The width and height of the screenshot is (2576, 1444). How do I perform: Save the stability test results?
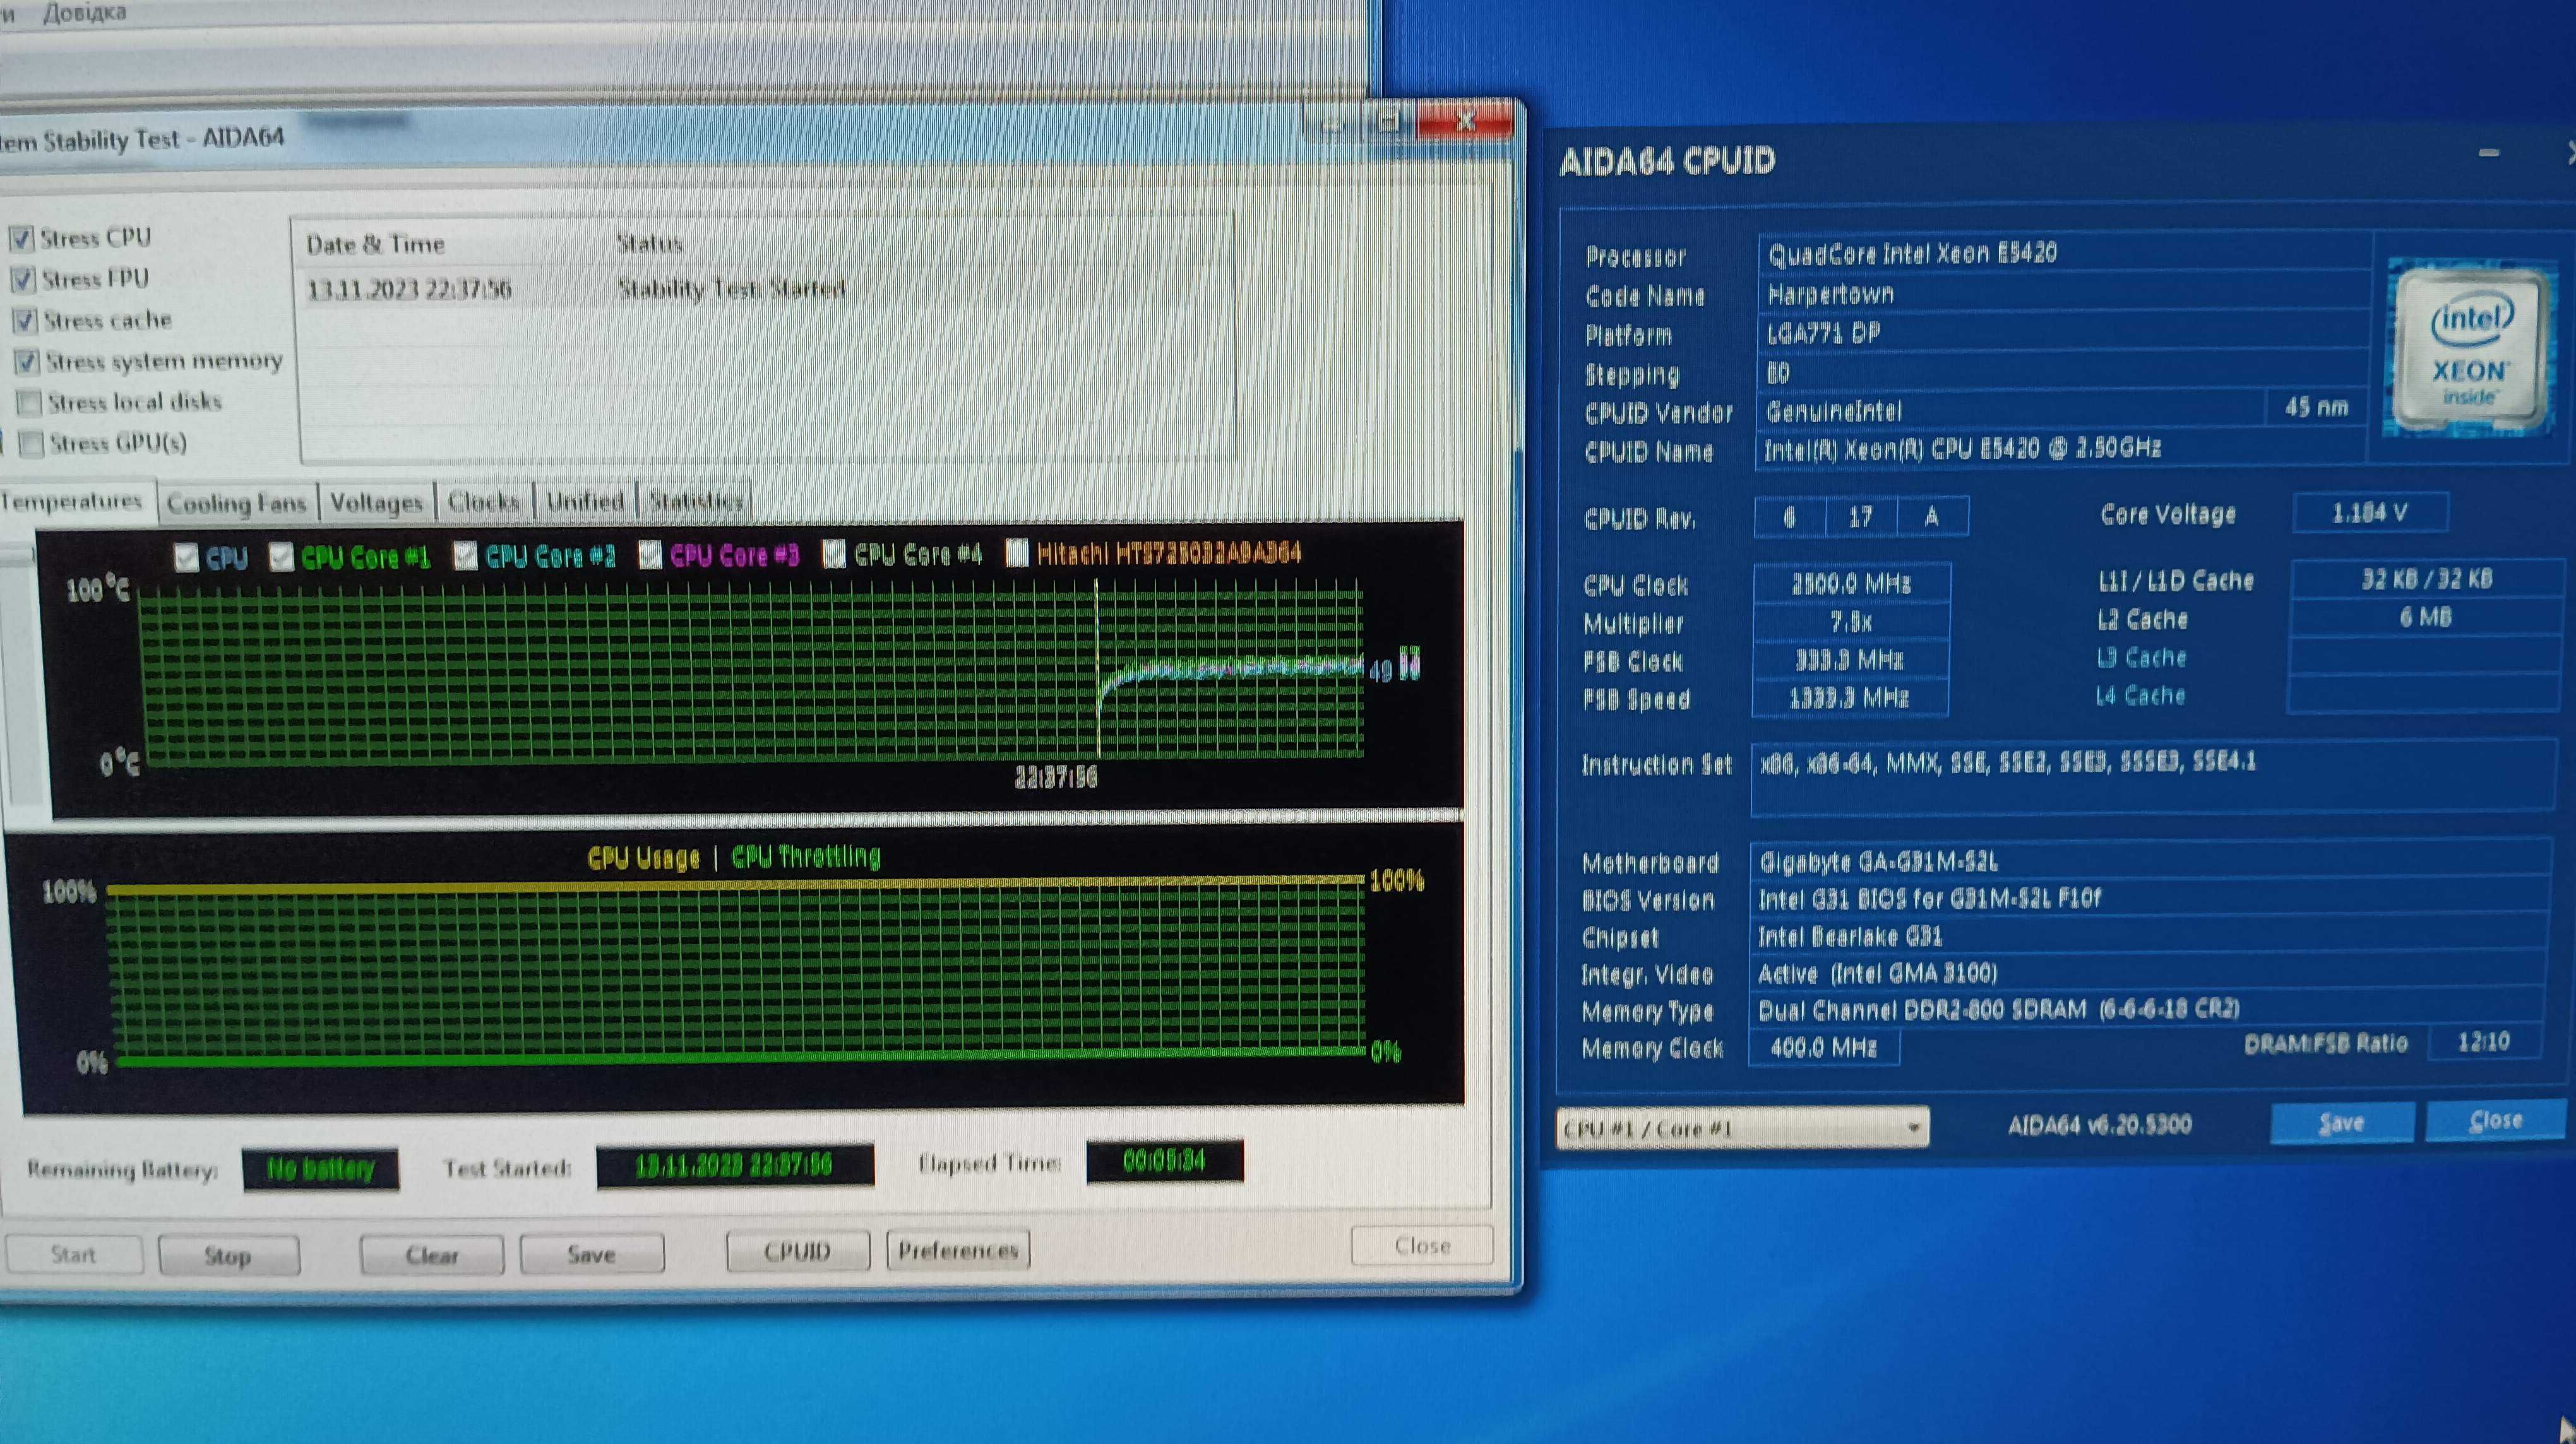(x=591, y=1253)
